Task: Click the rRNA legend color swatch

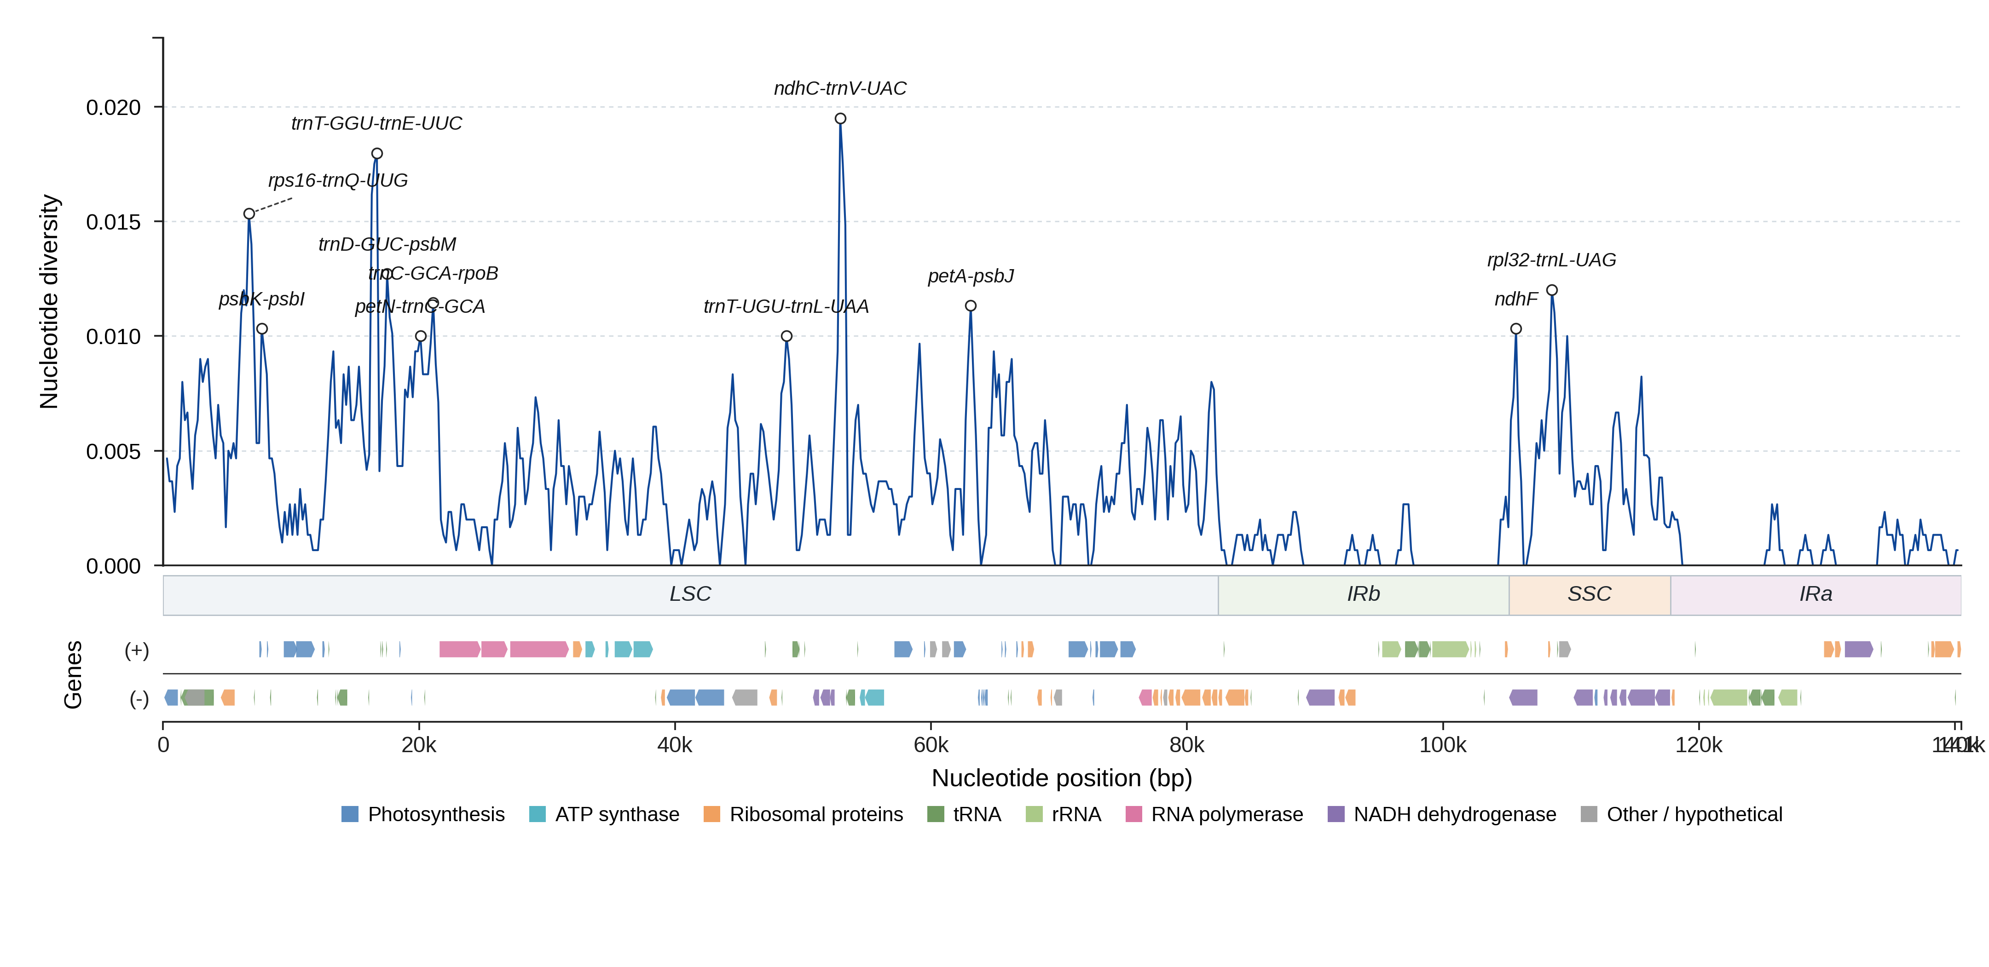Action: click(x=1034, y=814)
